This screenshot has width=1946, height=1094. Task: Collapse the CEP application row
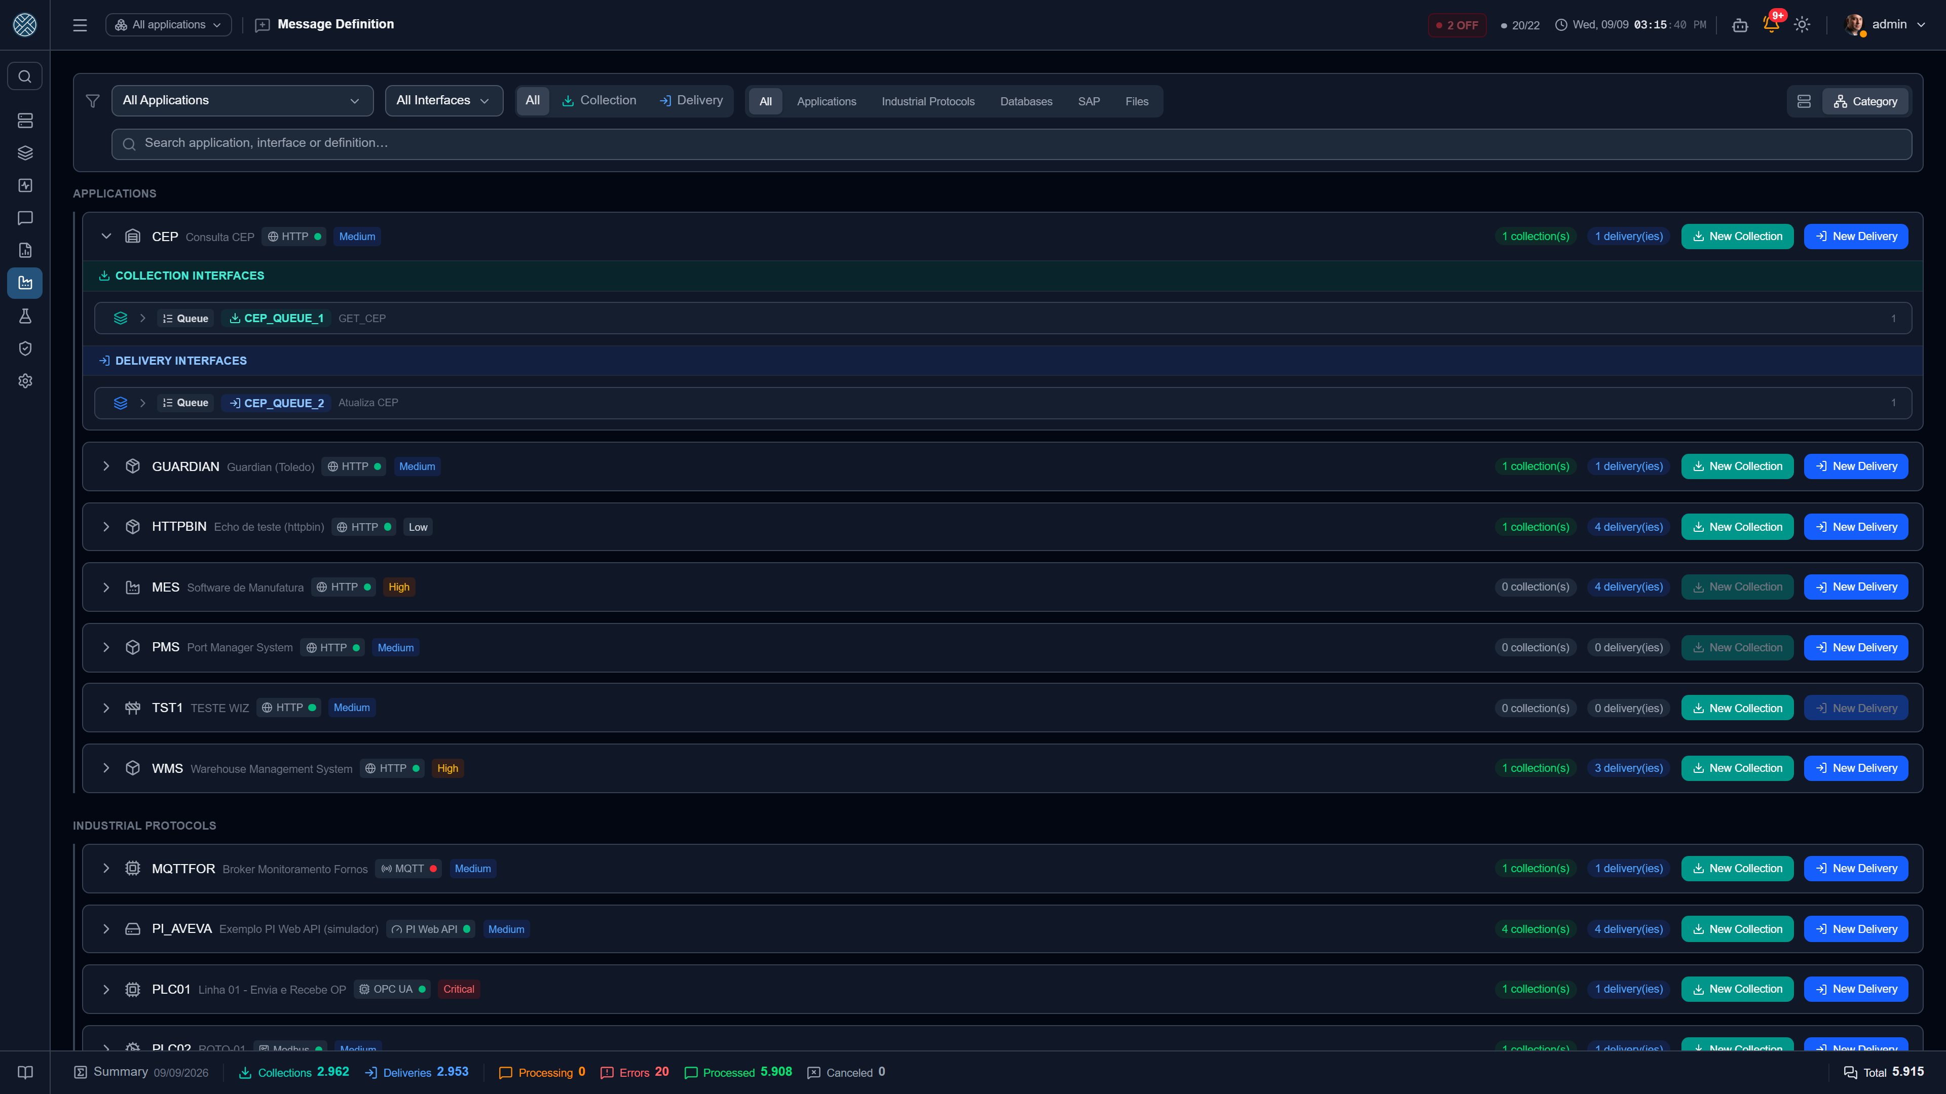106,237
